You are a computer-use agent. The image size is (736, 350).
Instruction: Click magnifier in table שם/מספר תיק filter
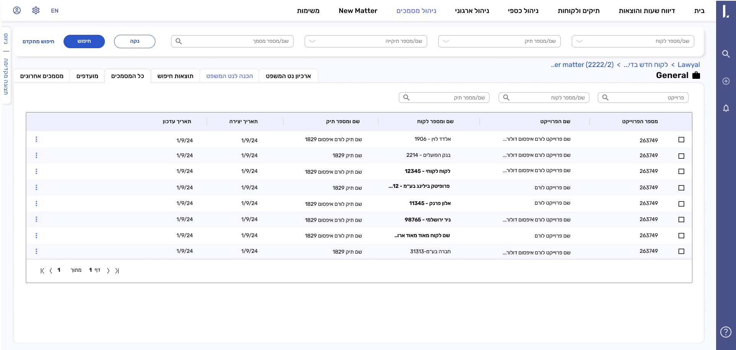[x=406, y=98]
